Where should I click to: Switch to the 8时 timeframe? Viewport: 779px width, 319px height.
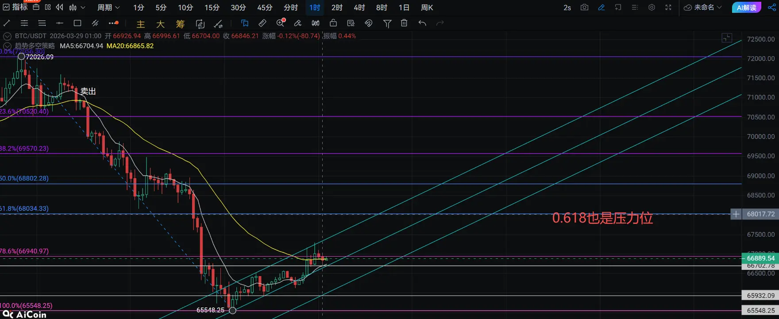click(382, 8)
